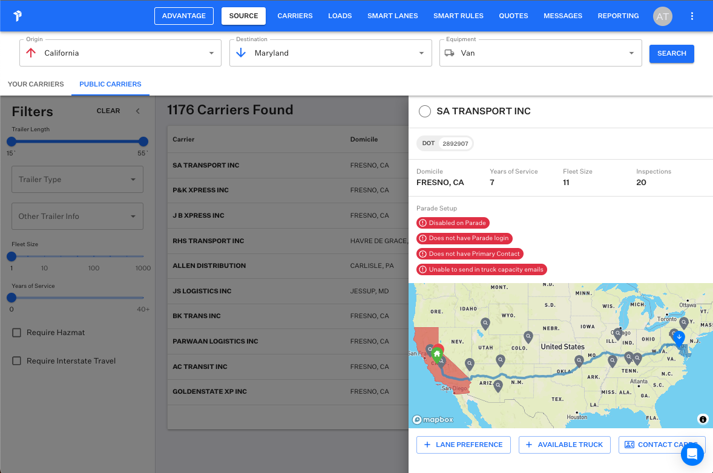713x473 pixels.
Task: Click the map info icon
Action: [703, 419]
